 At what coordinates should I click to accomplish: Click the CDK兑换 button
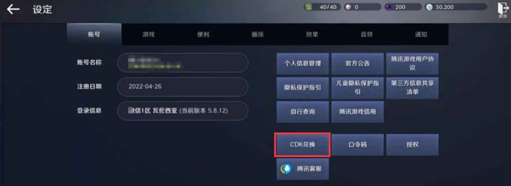(x=303, y=144)
